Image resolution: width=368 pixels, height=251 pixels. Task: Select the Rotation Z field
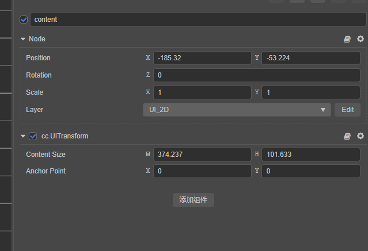coord(257,75)
